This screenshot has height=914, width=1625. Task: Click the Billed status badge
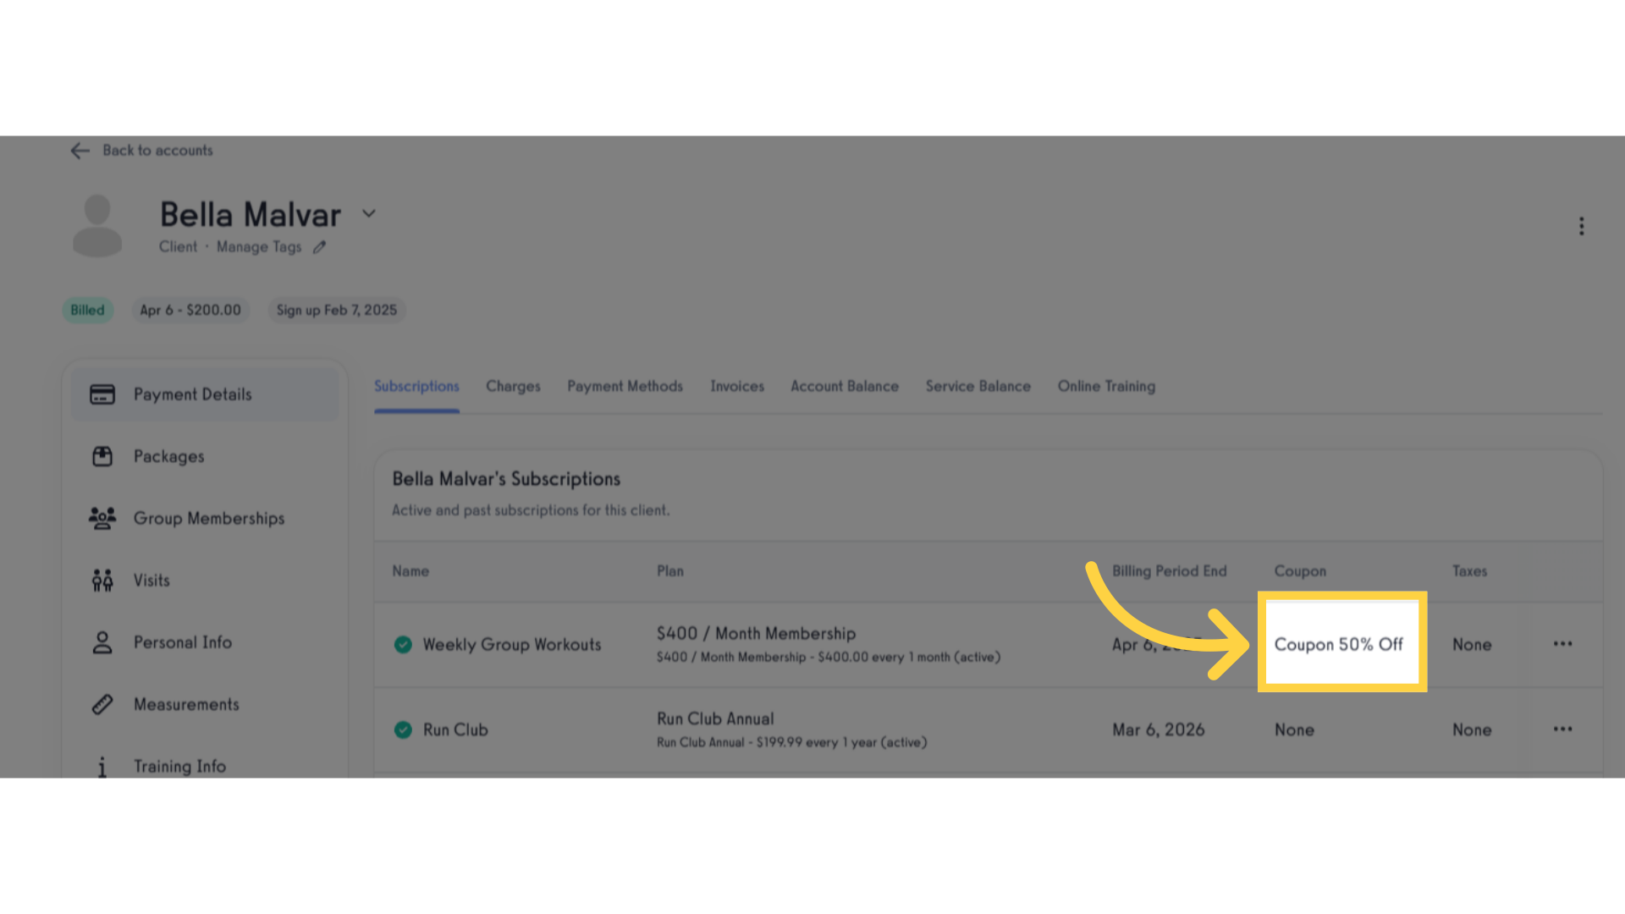point(87,310)
